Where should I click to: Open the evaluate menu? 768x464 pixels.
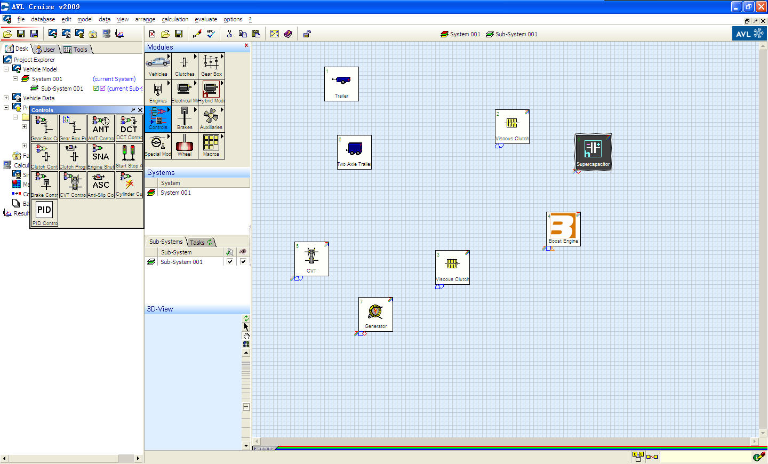coord(206,19)
